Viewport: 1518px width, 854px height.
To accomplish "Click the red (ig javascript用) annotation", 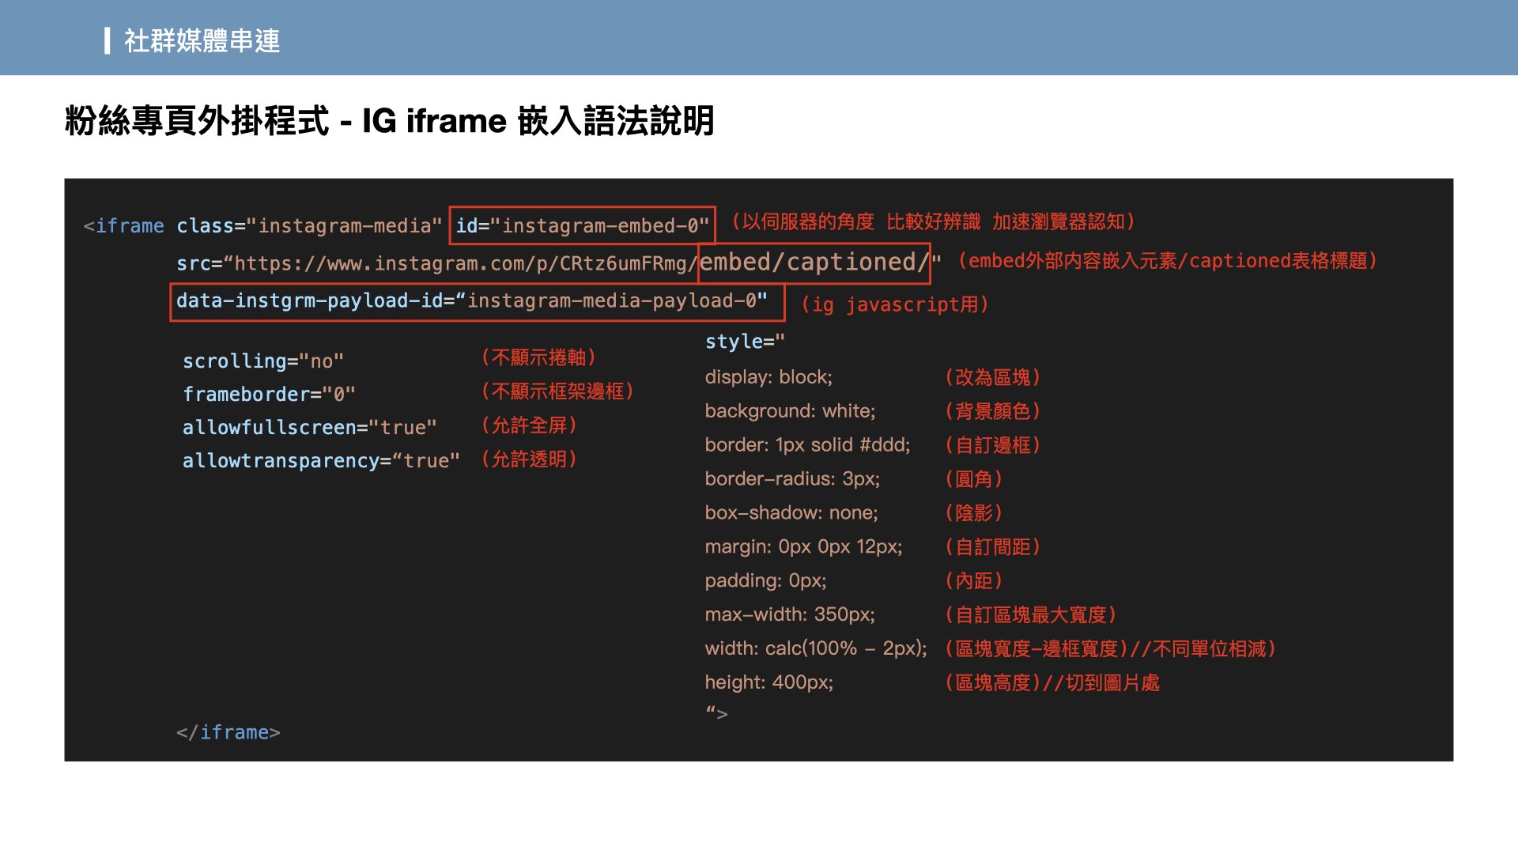I will click(894, 305).
